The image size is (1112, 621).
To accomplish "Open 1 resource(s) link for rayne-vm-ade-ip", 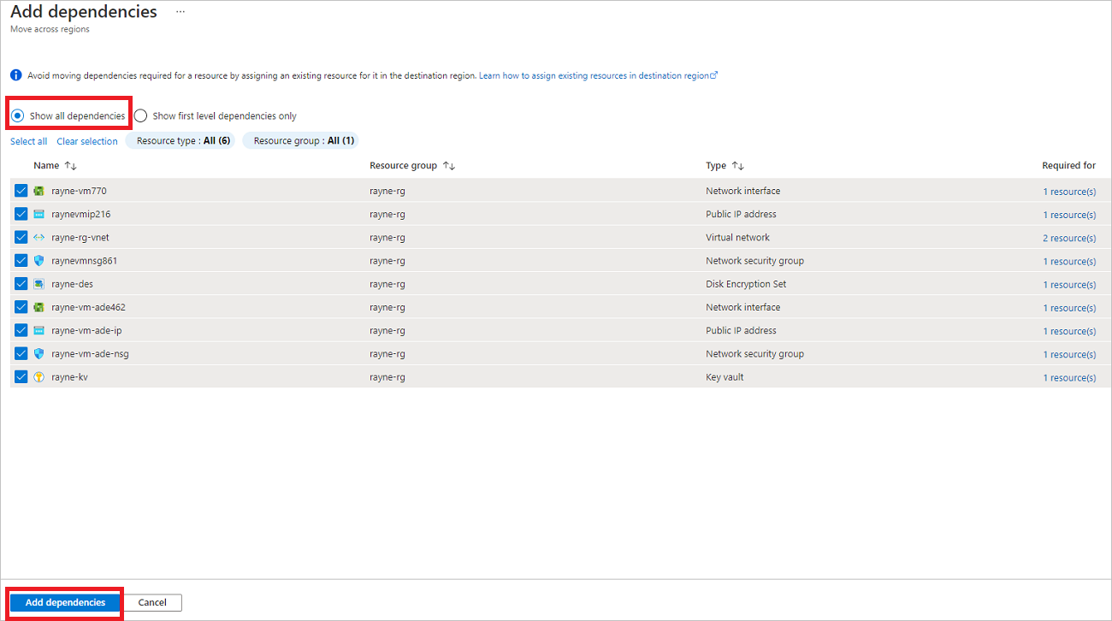I will click(x=1069, y=331).
